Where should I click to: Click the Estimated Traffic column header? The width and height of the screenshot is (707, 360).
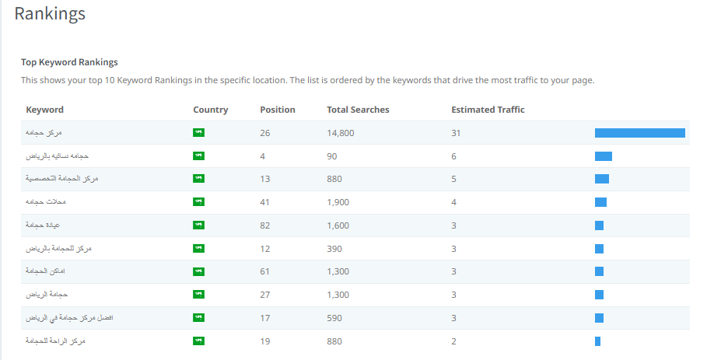(488, 110)
